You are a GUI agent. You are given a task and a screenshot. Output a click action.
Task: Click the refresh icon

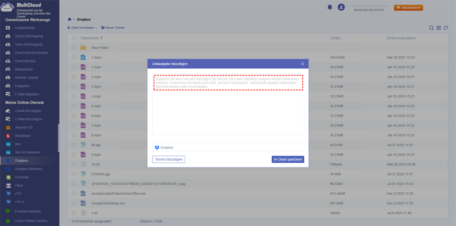coord(446,28)
